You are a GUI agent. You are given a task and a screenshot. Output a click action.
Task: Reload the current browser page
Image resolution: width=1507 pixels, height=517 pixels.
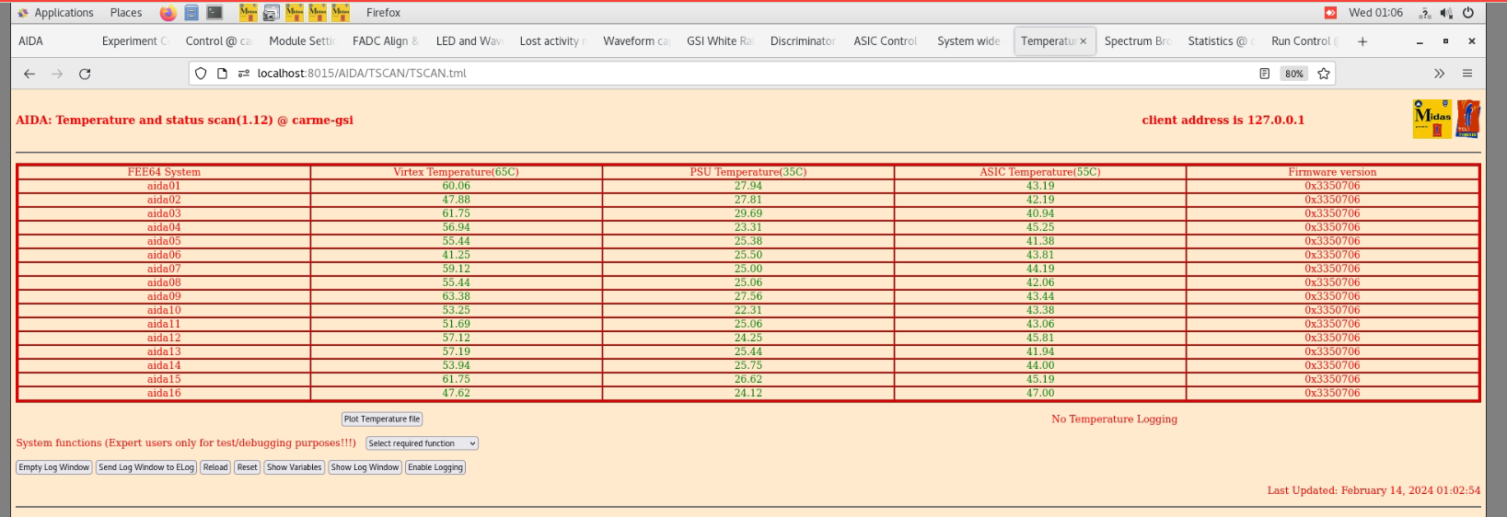coord(85,74)
